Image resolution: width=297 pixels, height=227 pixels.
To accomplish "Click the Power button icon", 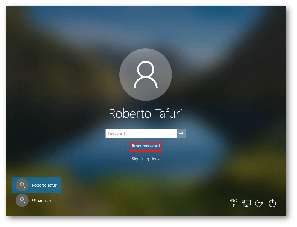I will click(272, 203).
